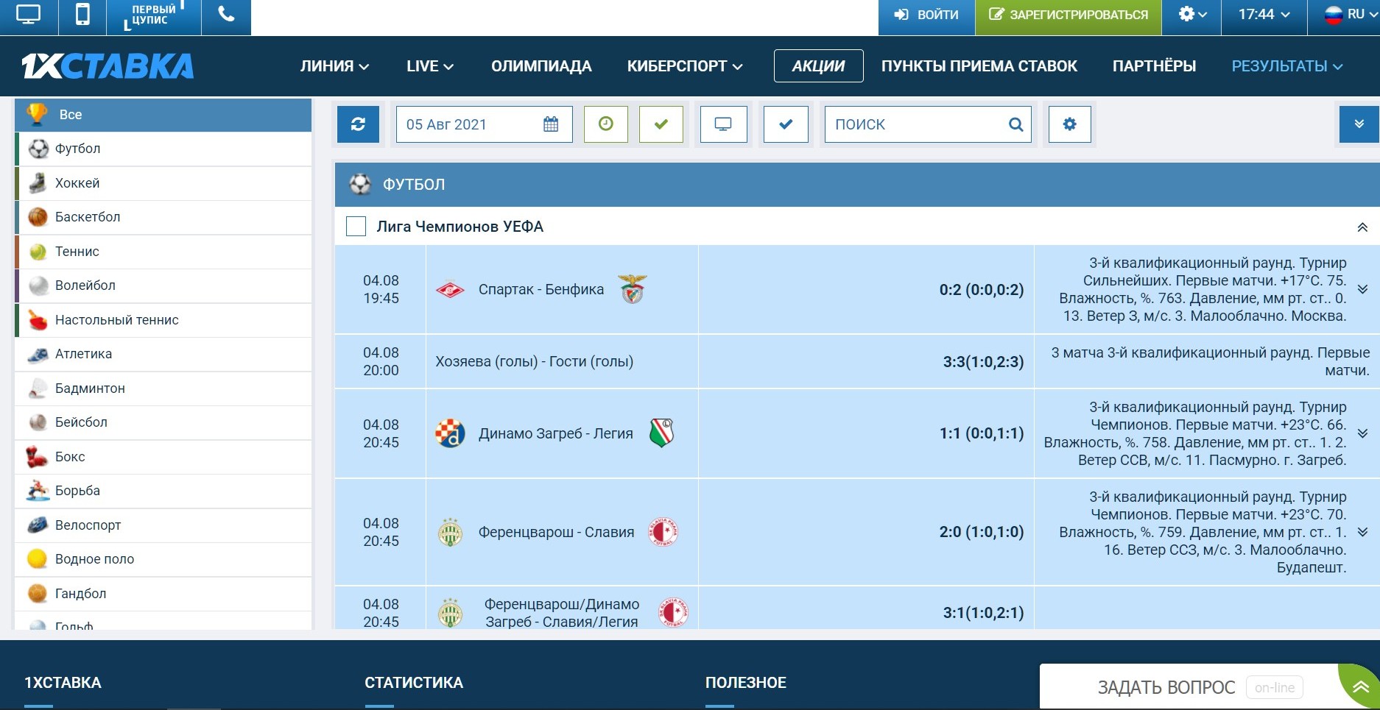Open the РЕЗУЛЬТАТЫ dropdown
1380x710 pixels.
point(1287,66)
